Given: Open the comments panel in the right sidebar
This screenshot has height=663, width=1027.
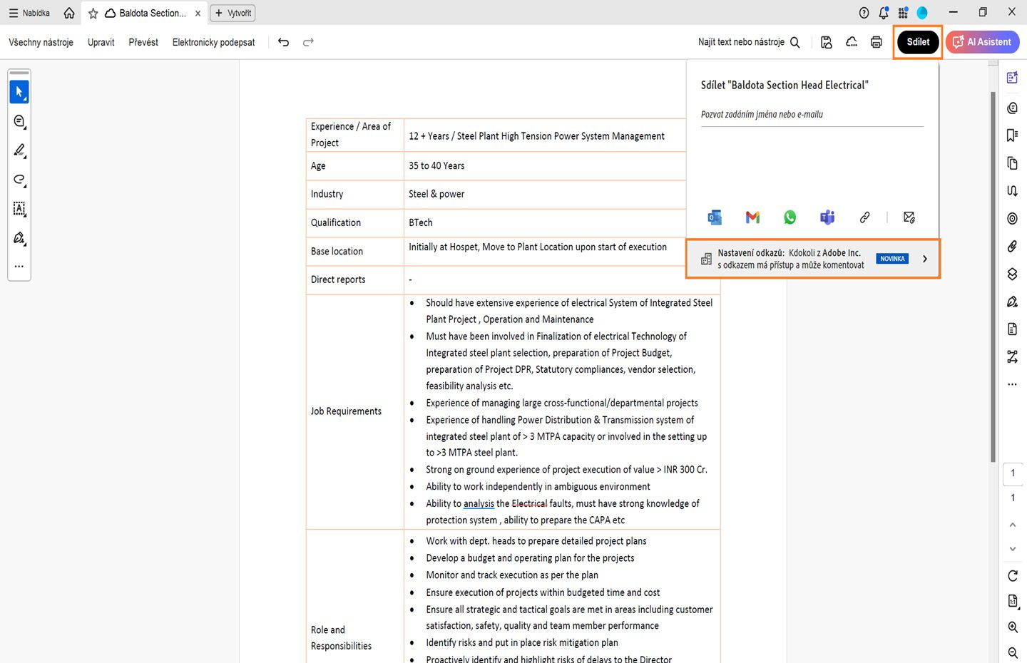Looking at the screenshot, I should click(x=1012, y=108).
